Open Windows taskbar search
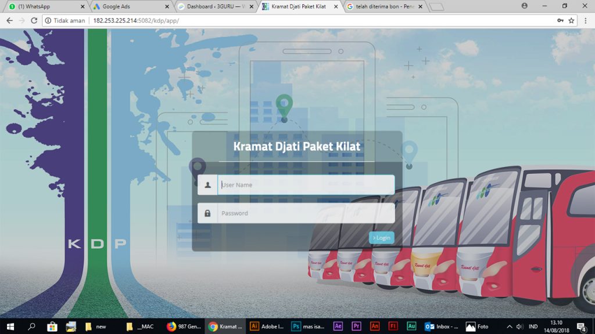 tap(31, 326)
